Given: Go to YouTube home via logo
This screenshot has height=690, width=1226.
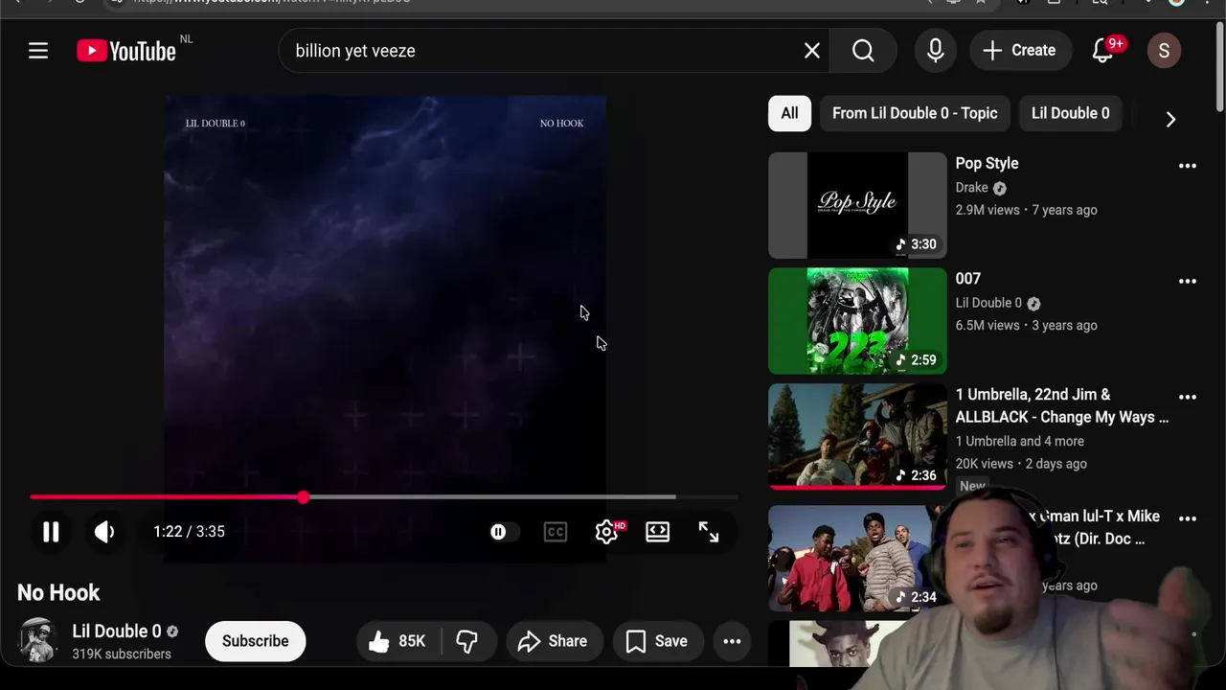Looking at the screenshot, I should pos(126,51).
